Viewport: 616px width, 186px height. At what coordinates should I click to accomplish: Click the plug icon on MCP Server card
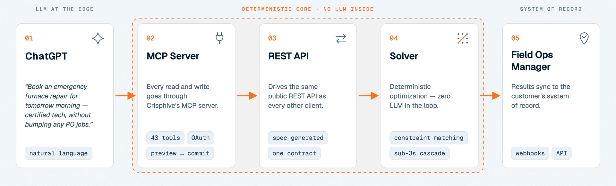click(219, 38)
